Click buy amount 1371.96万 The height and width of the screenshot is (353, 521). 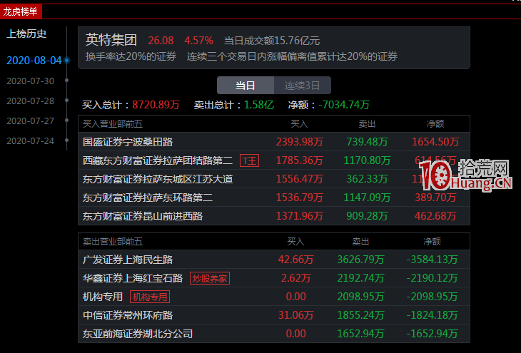pyautogui.click(x=299, y=217)
